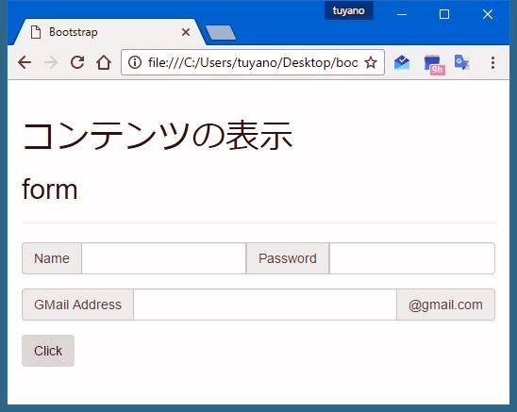Click the tuyano profile button
The width and height of the screenshot is (517, 412).
[348, 11]
